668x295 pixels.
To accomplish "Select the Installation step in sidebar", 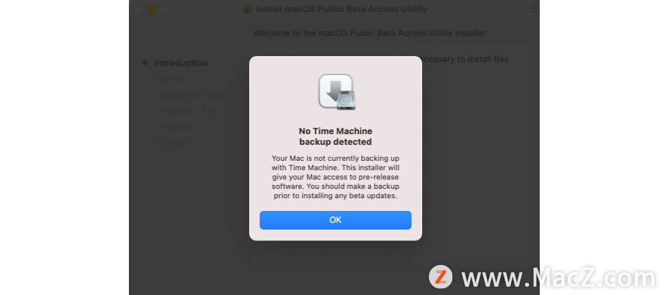I will click(176, 127).
